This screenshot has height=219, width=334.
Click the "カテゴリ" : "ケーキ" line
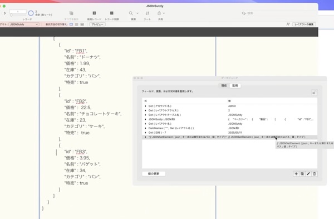[85, 126]
